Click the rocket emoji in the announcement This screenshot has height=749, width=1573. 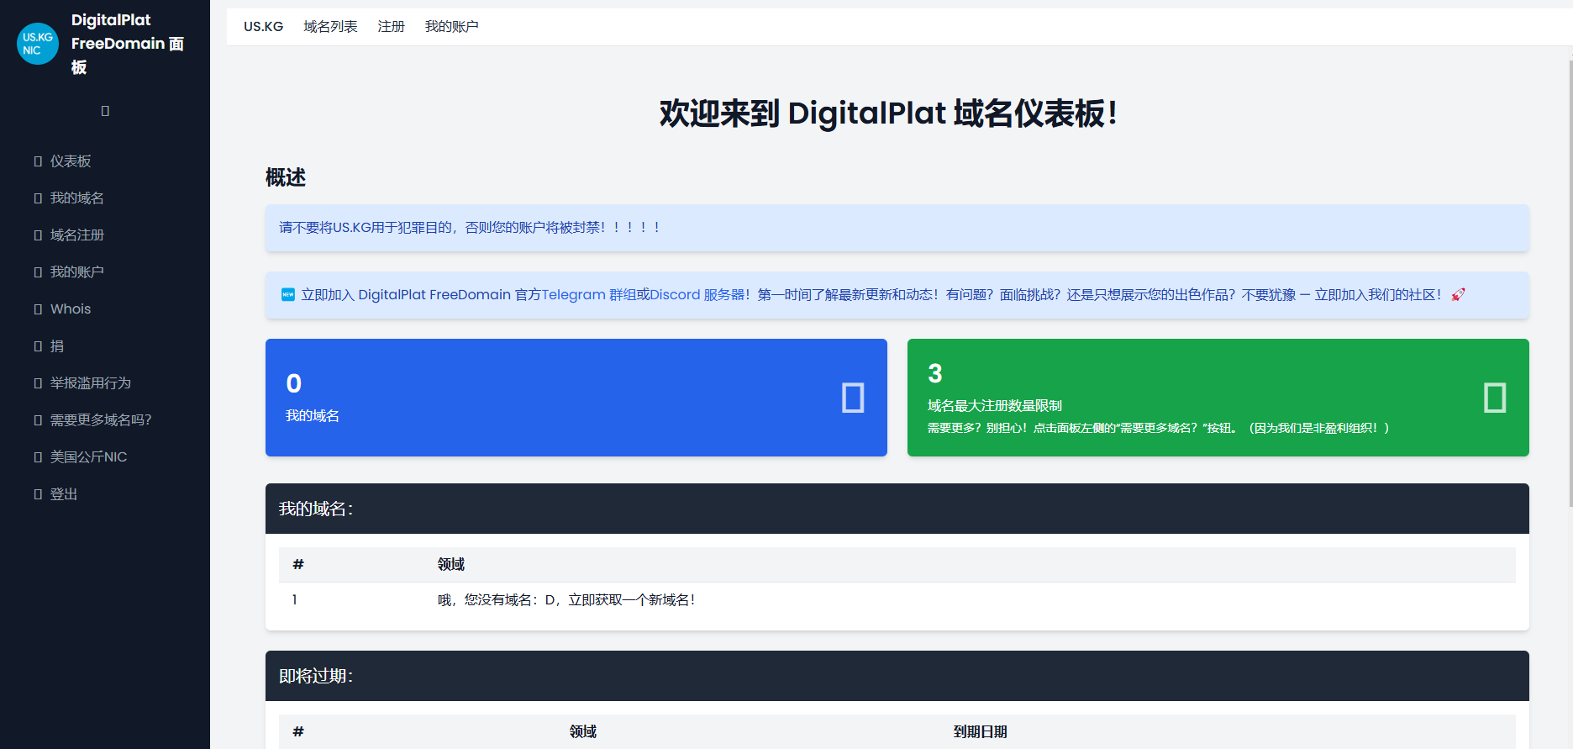coord(1458,294)
